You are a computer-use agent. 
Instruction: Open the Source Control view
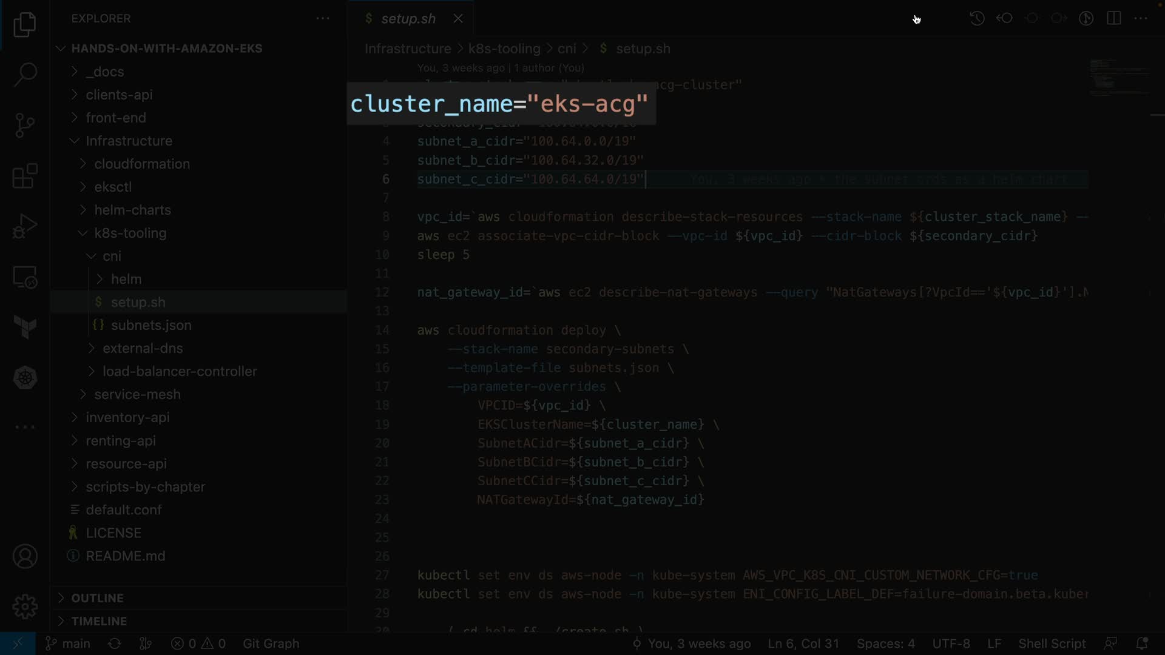[x=25, y=126]
